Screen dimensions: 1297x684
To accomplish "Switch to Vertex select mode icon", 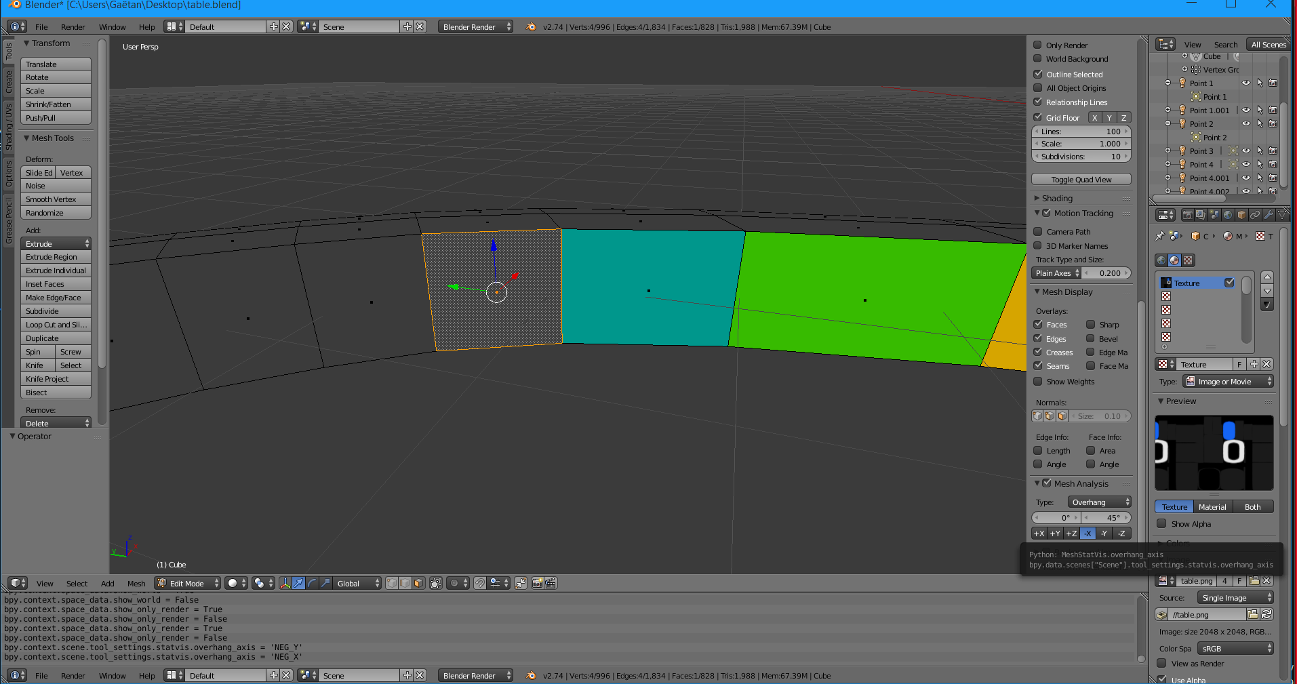I will pos(392,583).
